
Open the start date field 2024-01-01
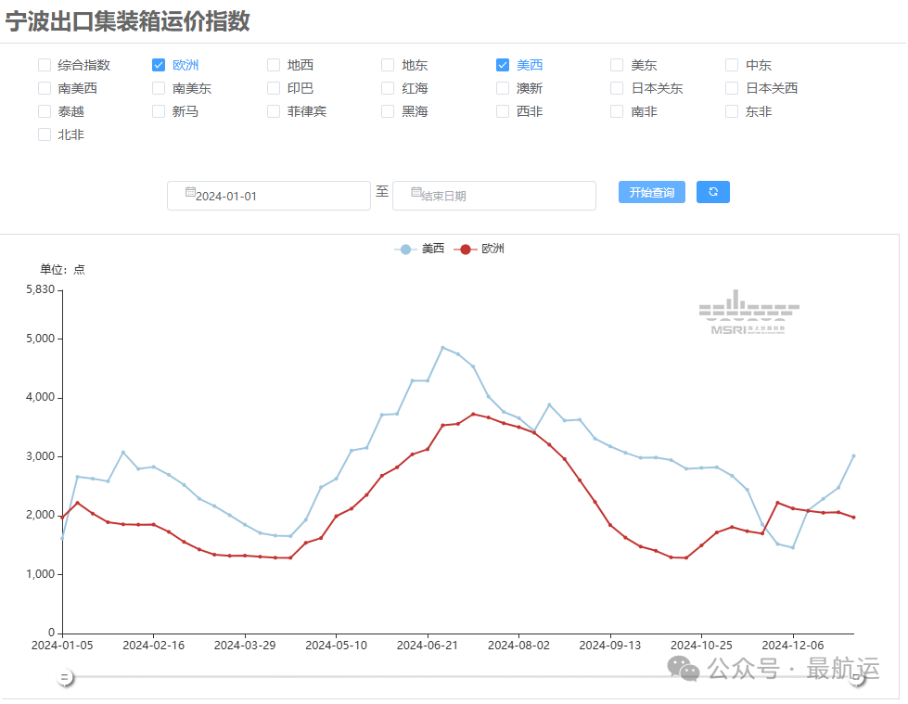(x=269, y=196)
